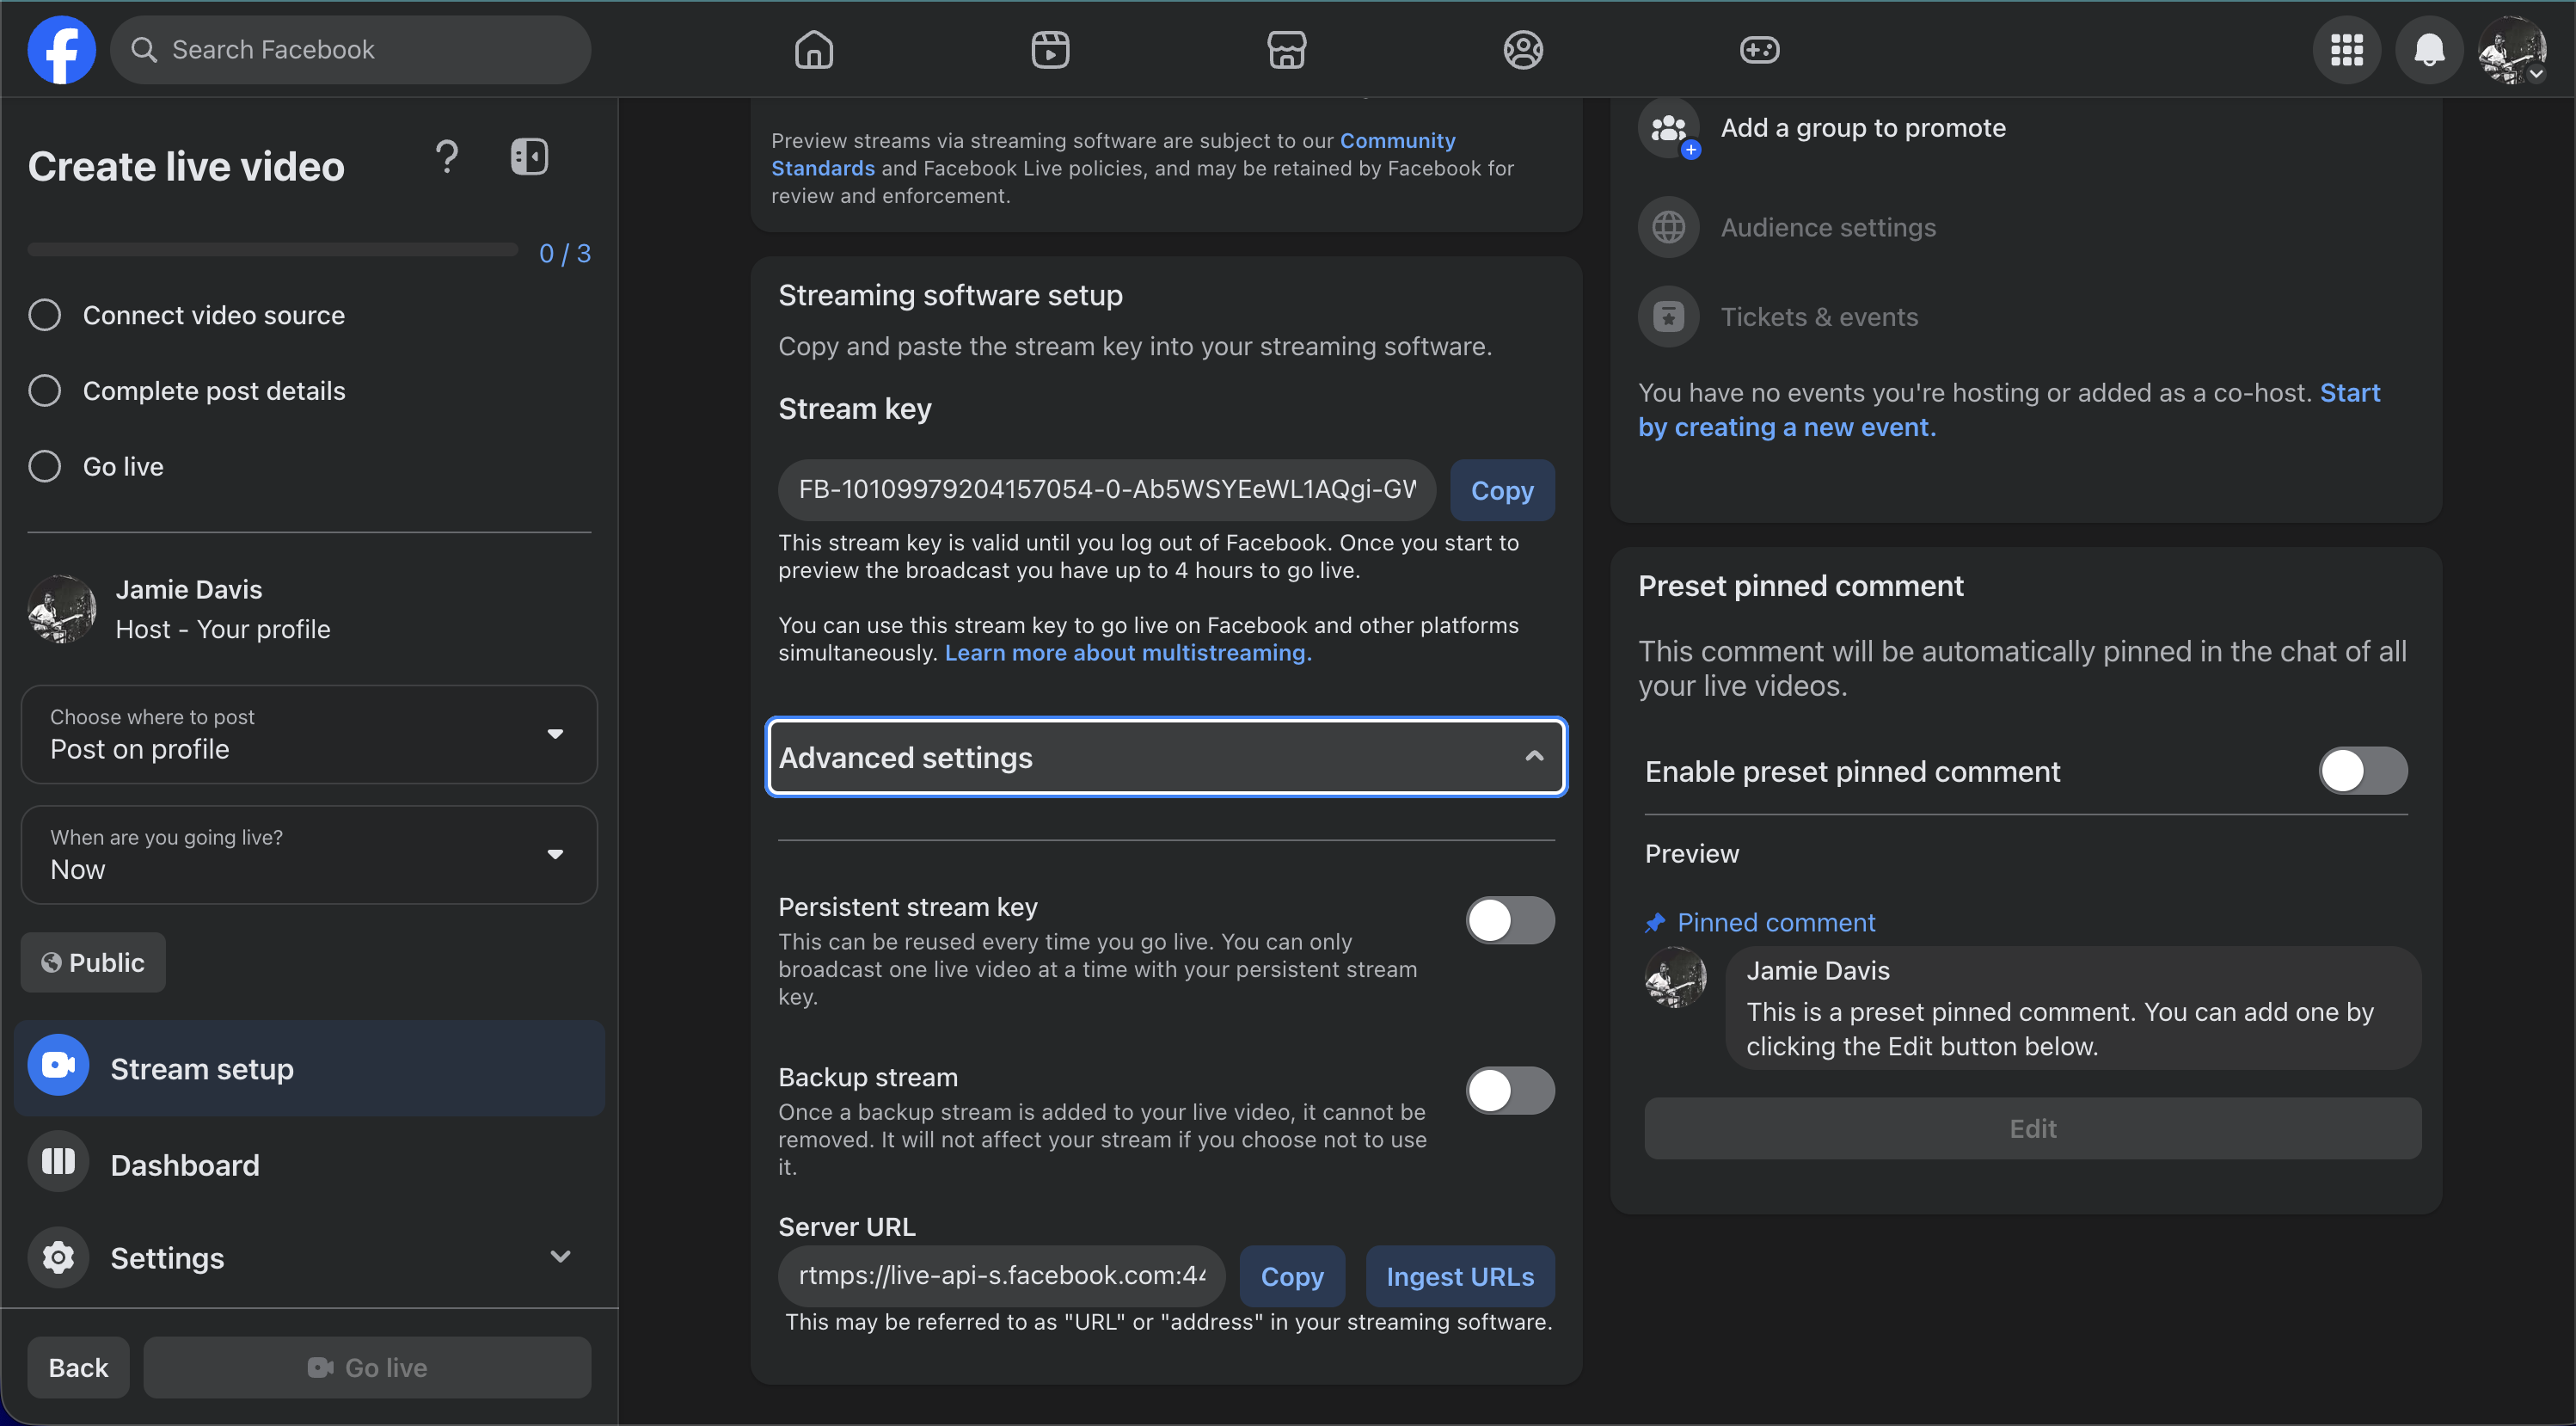
Task: Select the Go live step circle
Action: (45, 466)
